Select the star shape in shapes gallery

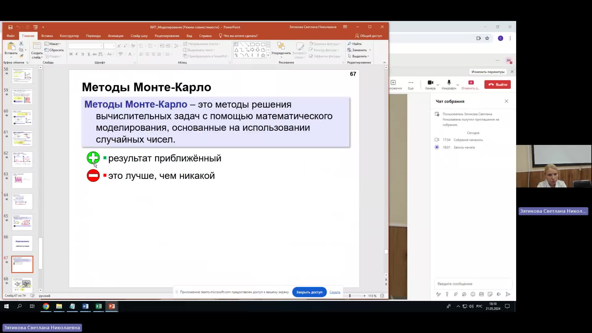[263, 55]
